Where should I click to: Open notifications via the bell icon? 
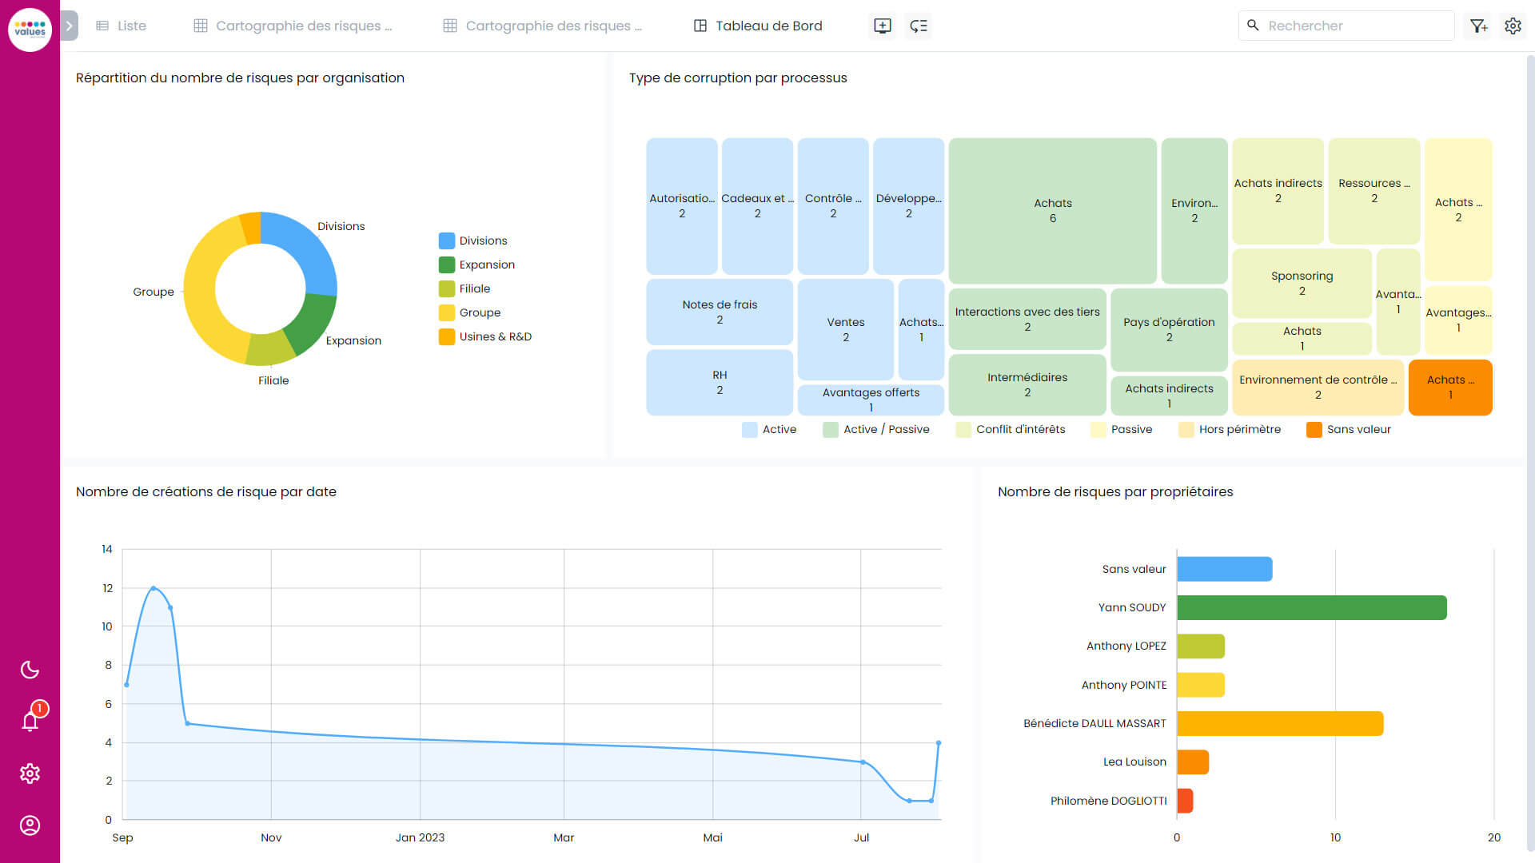[x=30, y=722]
